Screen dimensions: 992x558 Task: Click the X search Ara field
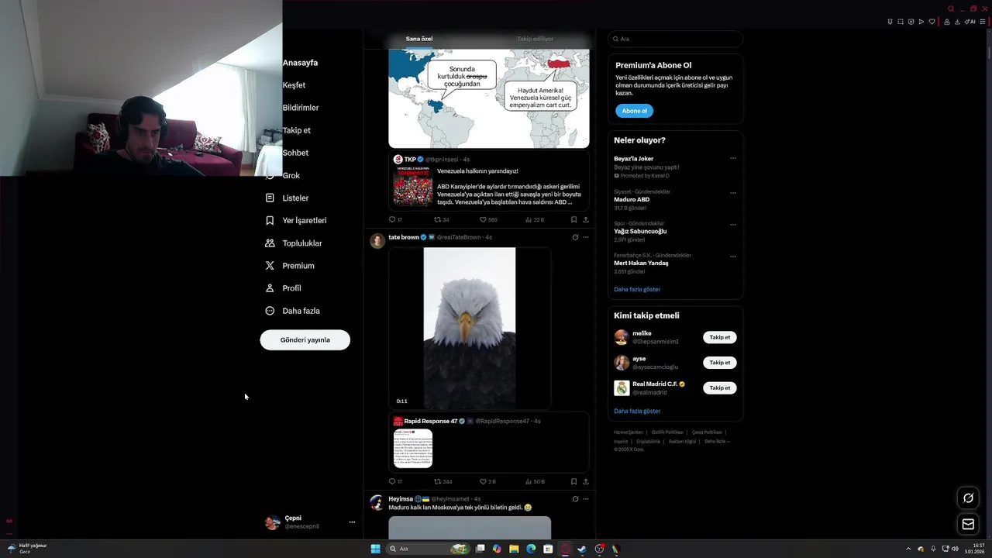click(676, 39)
